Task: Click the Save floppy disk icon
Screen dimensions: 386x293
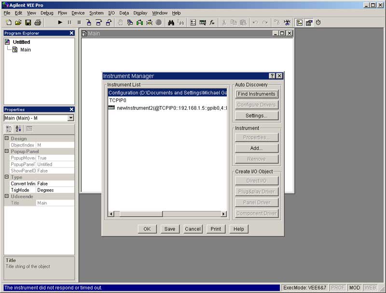Action: point(28,23)
